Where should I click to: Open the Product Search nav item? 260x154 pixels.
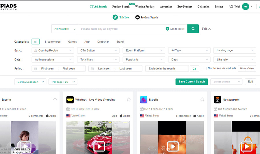point(121,7)
